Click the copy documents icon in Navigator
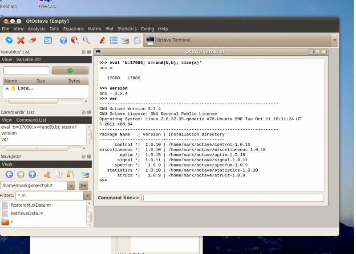Image resolution: width=356 pixels, height=254 pixels. pyautogui.click(x=59, y=174)
